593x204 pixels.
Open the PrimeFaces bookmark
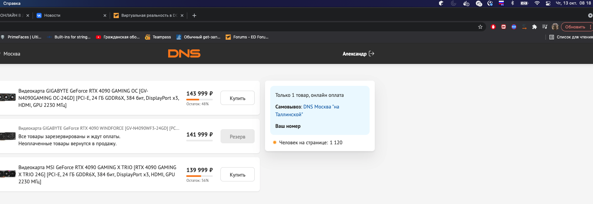tap(21, 37)
